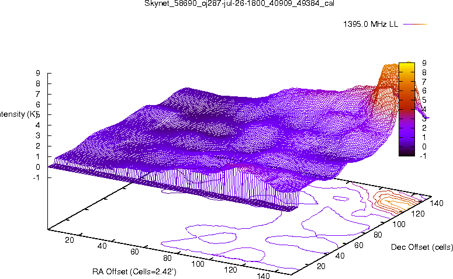
Task: Click the RA axis tick label 20
Action: coord(70,240)
